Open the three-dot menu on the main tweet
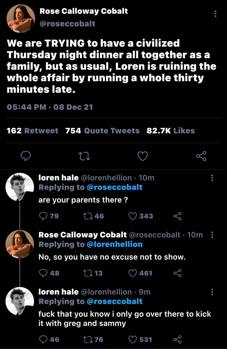The width and height of the screenshot is (227, 349). tap(215, 14)
